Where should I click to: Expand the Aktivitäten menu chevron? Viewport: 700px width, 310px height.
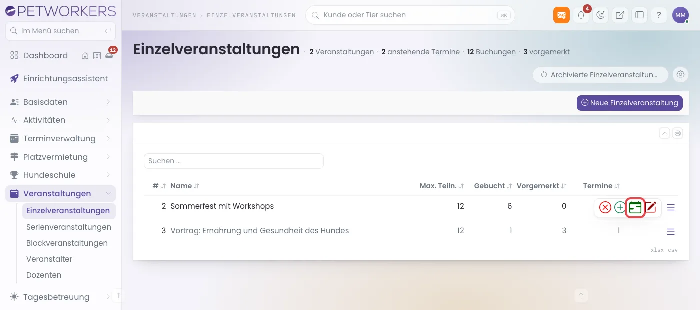click(x=108, y=120)
